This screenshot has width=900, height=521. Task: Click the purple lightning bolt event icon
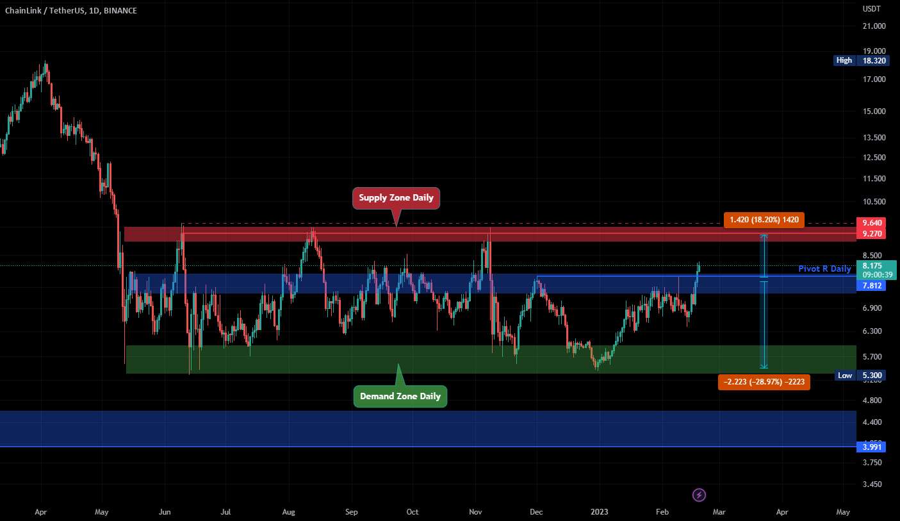700,495
